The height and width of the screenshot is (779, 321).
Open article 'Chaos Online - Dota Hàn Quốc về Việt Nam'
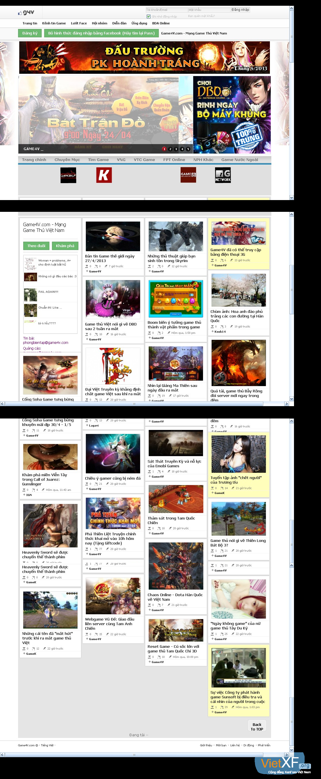pos(175,597)
